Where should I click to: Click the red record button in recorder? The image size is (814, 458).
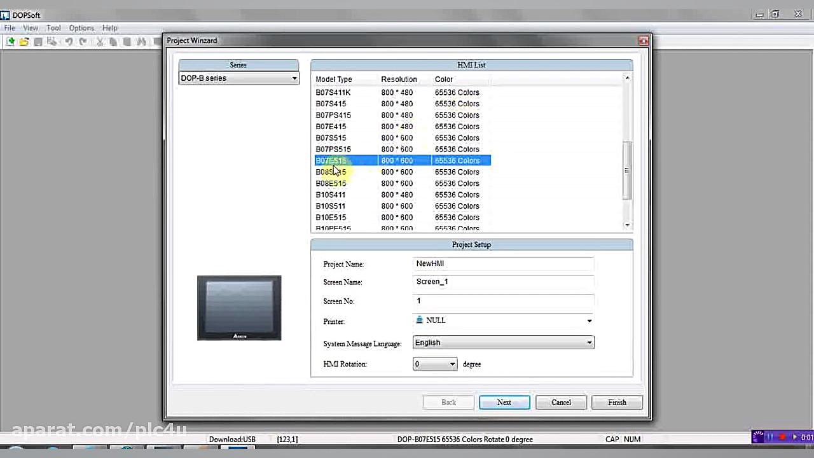pyautogui.click(x=782, y=437)
